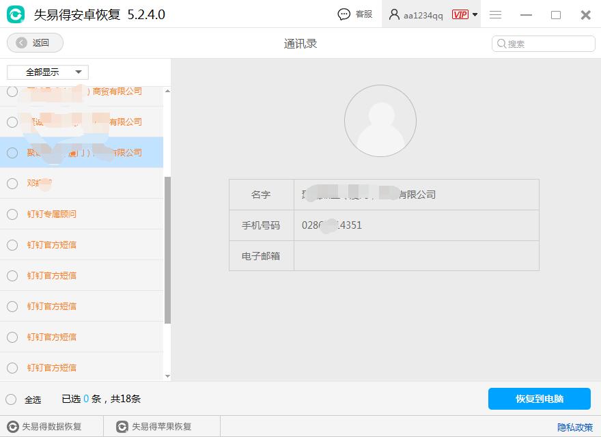Click the VIP badge
601x437 pixels.
pos(462,14)
